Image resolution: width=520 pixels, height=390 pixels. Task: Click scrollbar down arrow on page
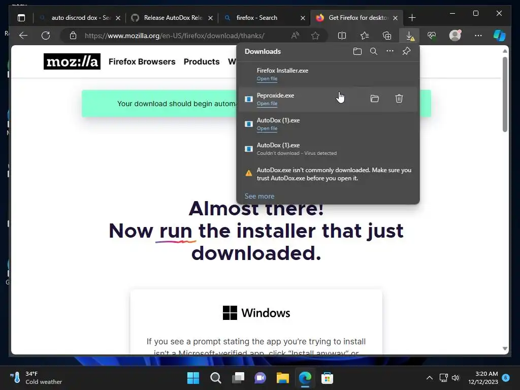505,348
